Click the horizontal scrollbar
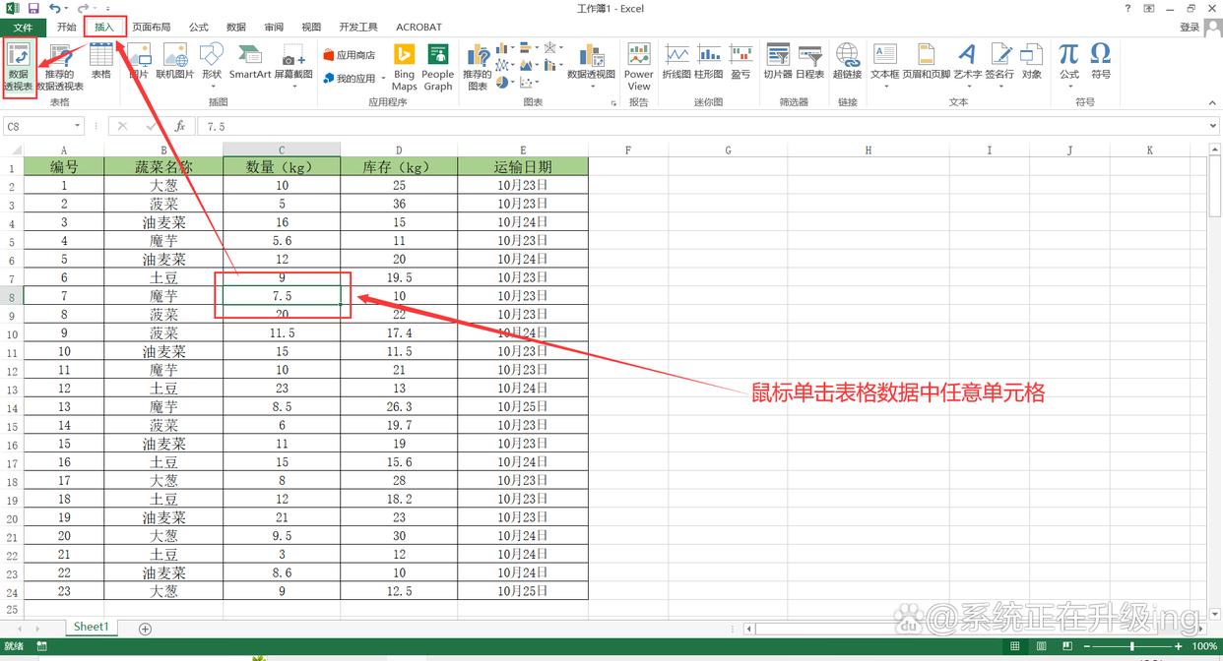1223x661 pixels. tap(975, 629)
